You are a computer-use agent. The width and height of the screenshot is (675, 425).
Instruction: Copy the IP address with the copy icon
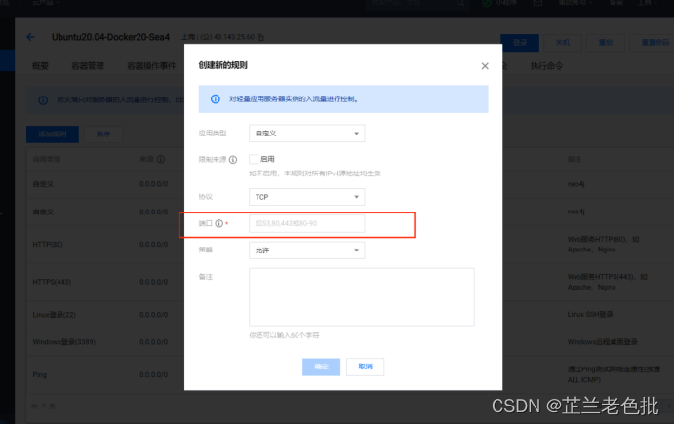tap(260, 37)
